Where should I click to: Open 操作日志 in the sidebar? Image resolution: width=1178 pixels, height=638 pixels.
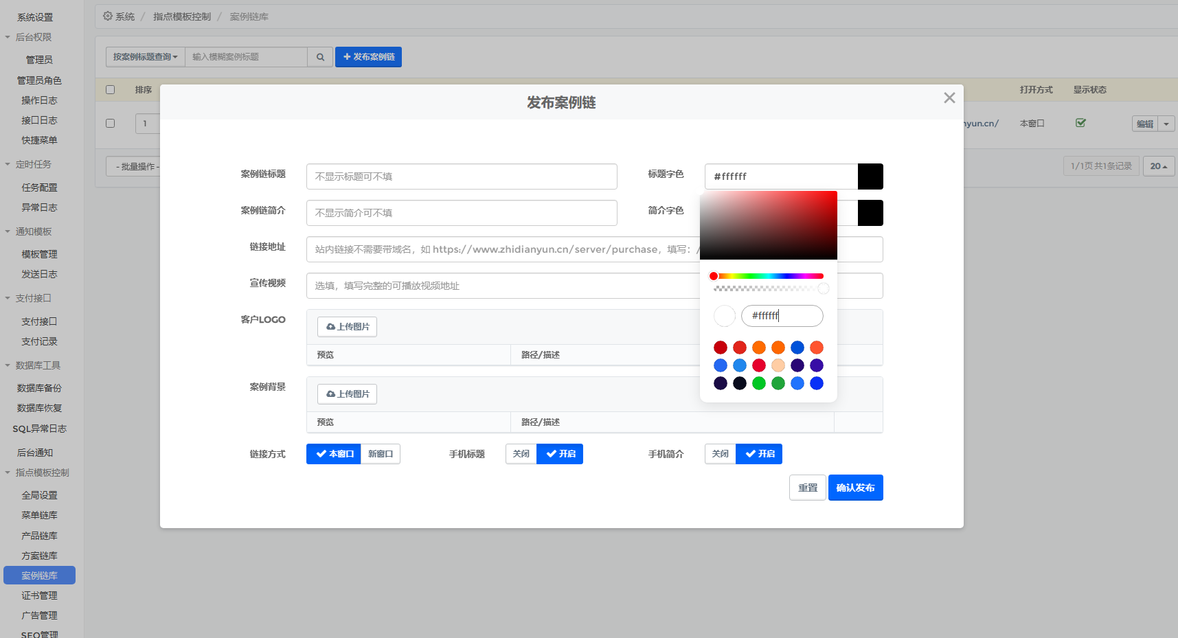(x=39, y=100)
